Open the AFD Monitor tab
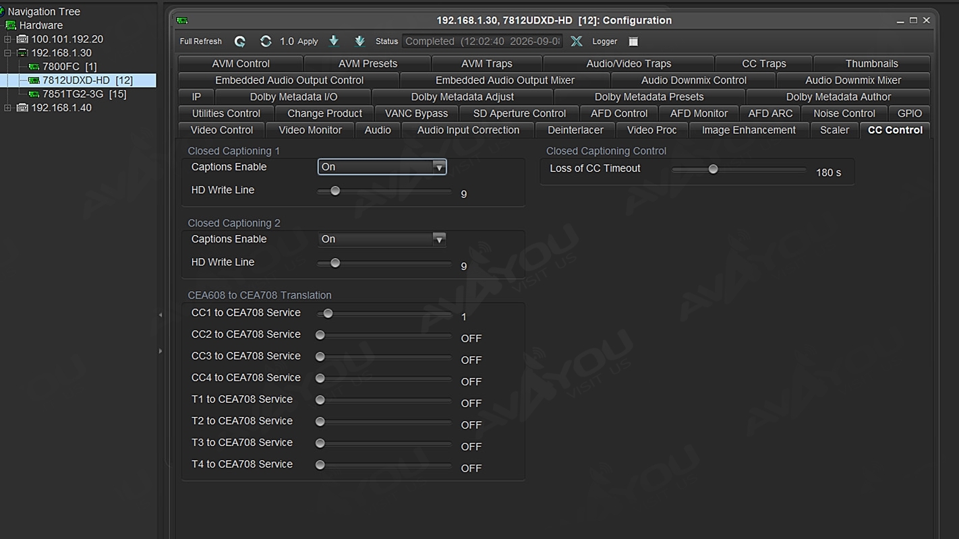 pyautogui.click(x=699, y=113)
